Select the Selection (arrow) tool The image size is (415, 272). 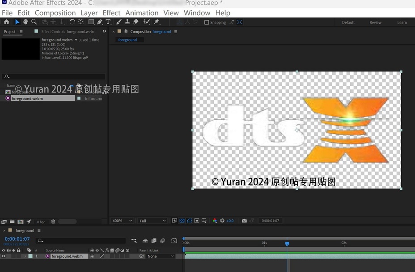tap(17, 22)
